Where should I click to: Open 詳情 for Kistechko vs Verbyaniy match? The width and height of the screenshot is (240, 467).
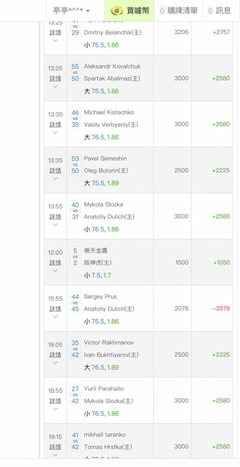[56, 124]
